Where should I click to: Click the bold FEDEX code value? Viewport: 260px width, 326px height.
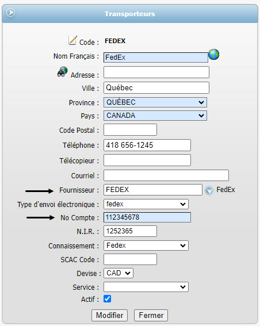coord(115,41)
